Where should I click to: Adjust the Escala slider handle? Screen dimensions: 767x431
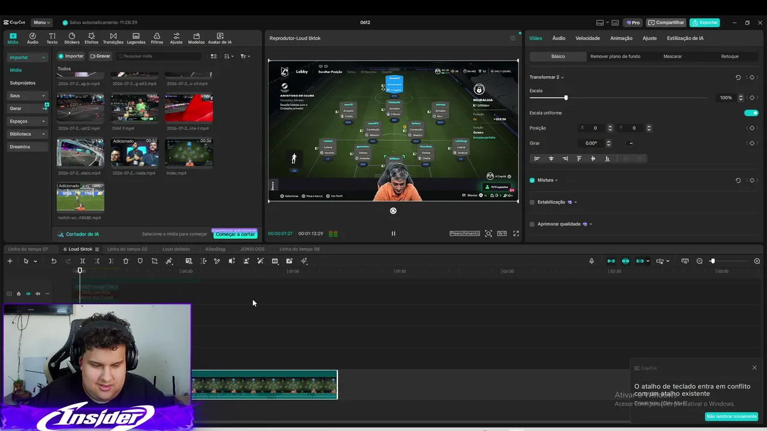[566, 98]
